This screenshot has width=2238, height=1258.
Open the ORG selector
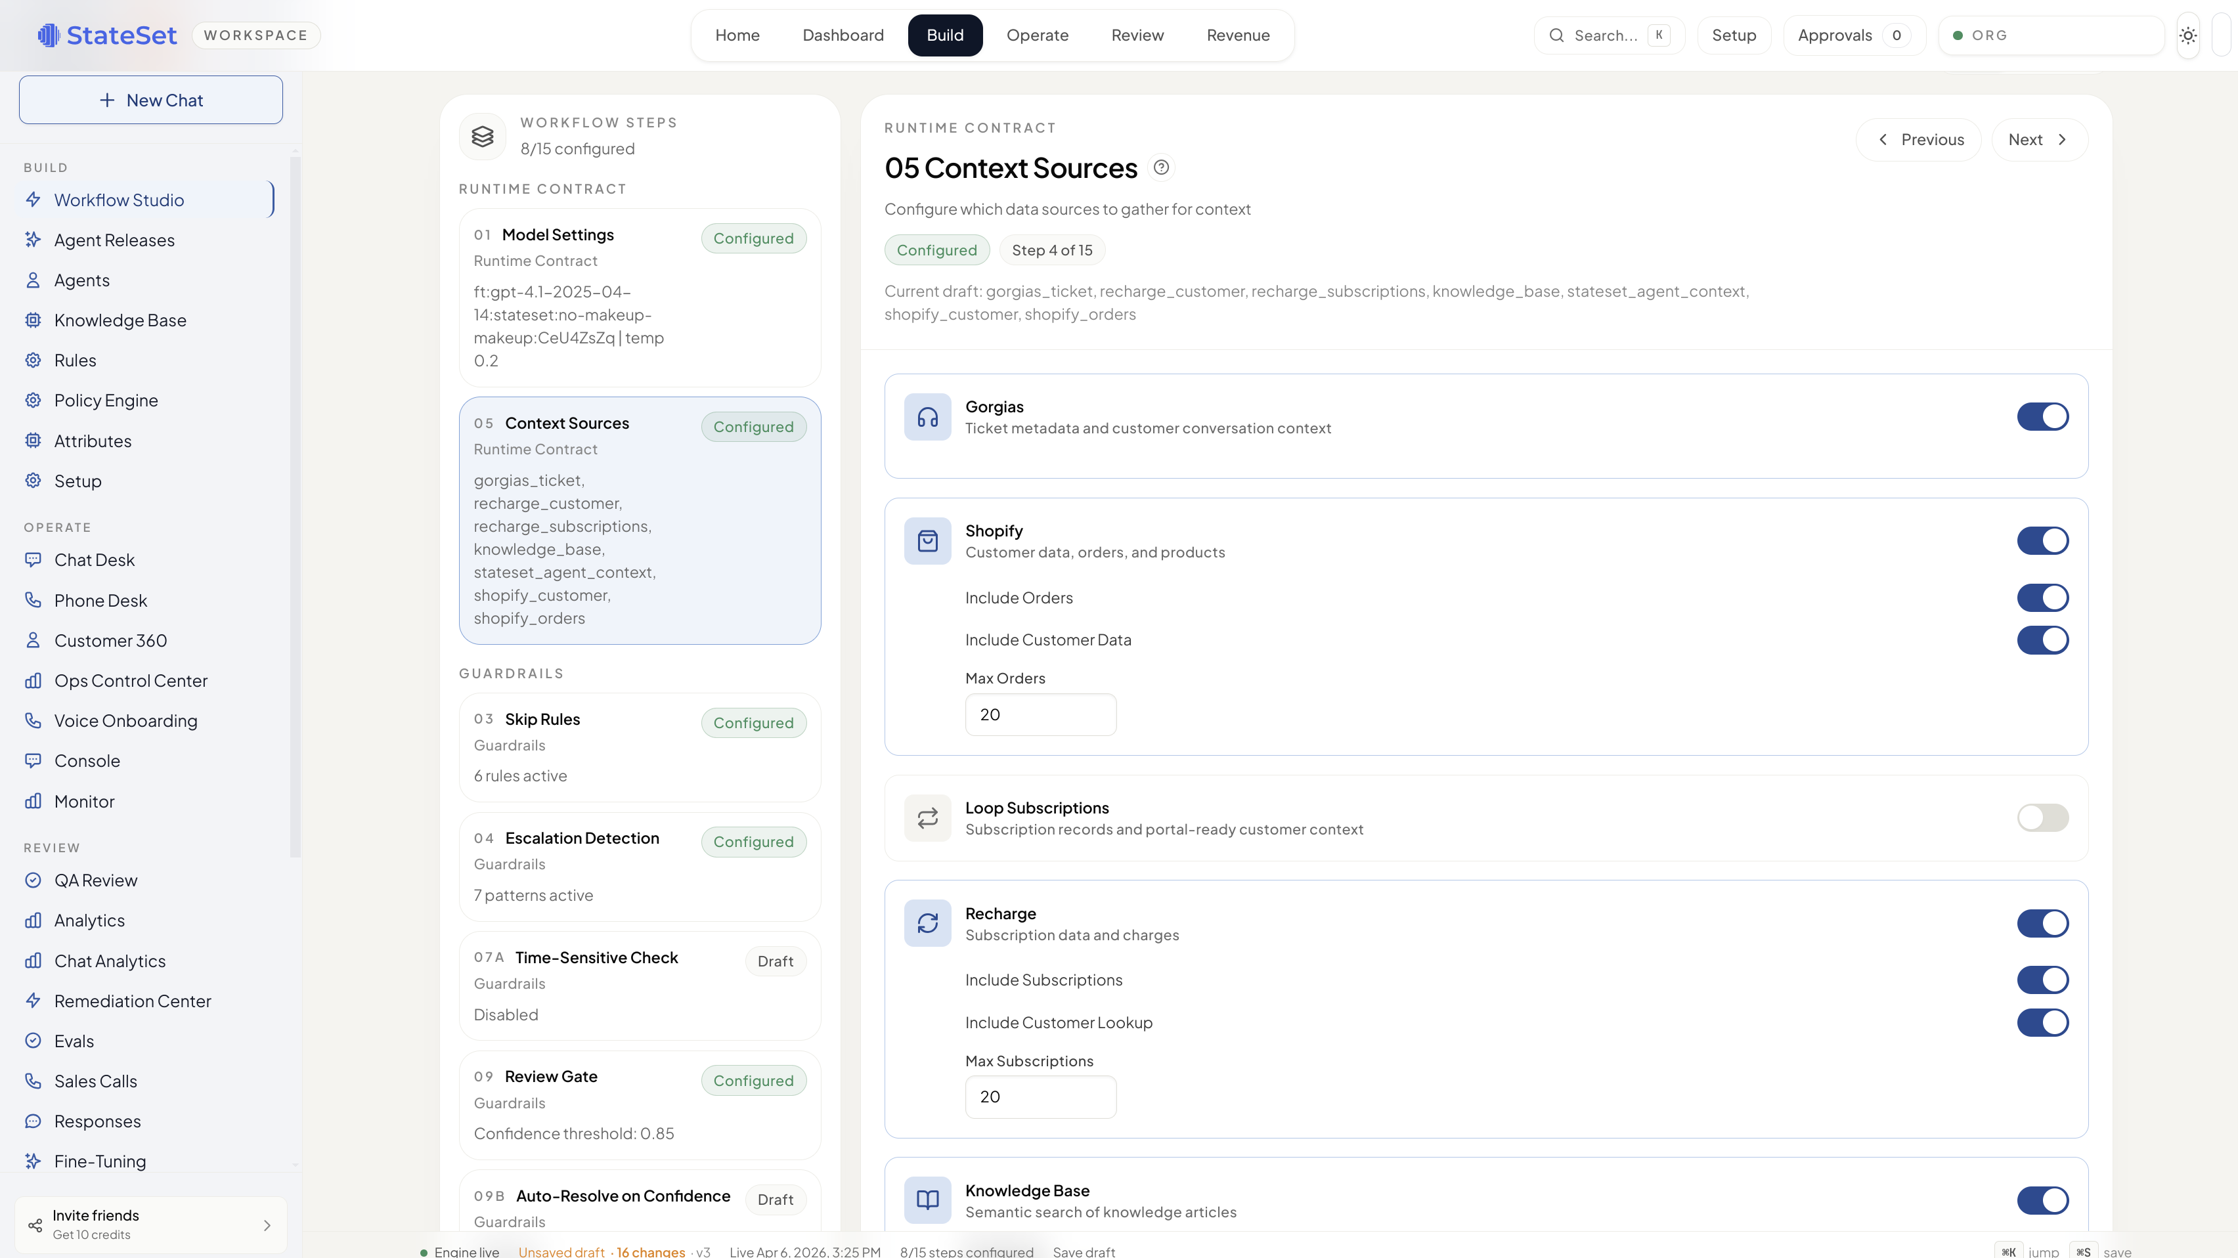click(2050, 35)
